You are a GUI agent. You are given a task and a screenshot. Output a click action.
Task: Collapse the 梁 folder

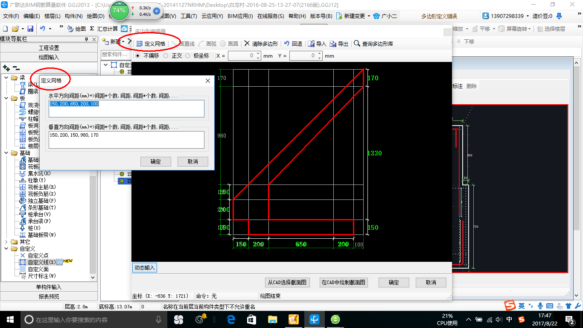[x=6, y=78]
